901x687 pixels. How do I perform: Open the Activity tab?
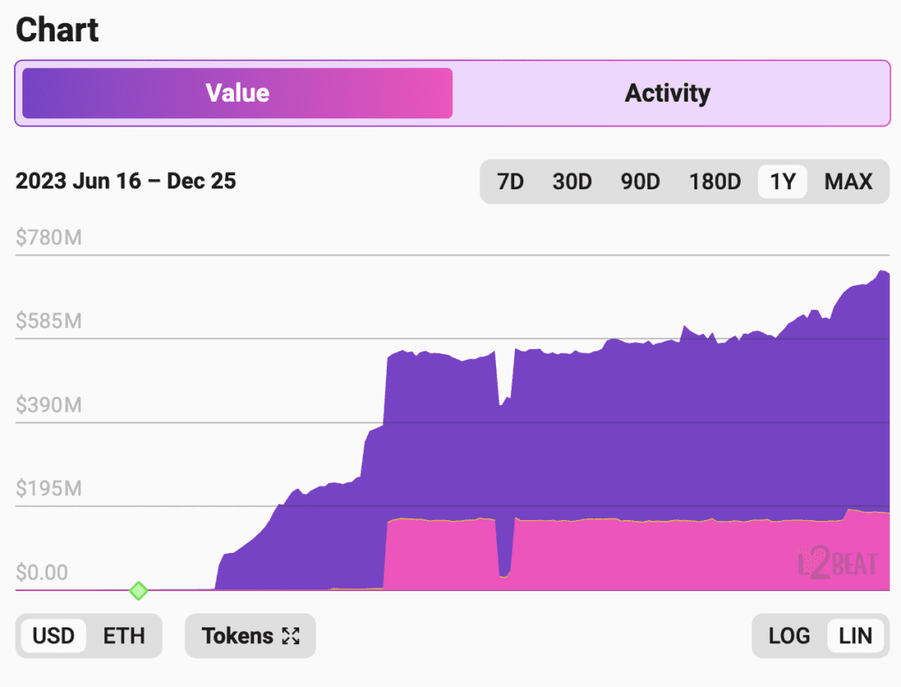click(667, 93)
